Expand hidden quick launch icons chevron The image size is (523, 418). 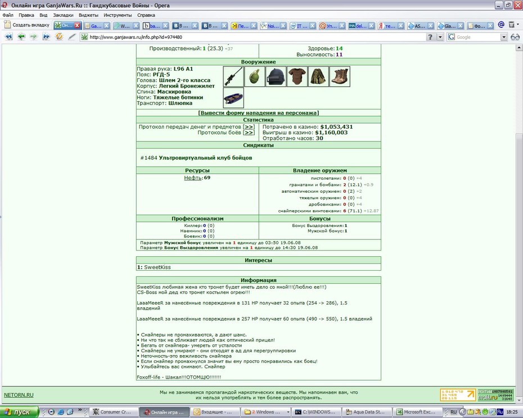(80, 410)
